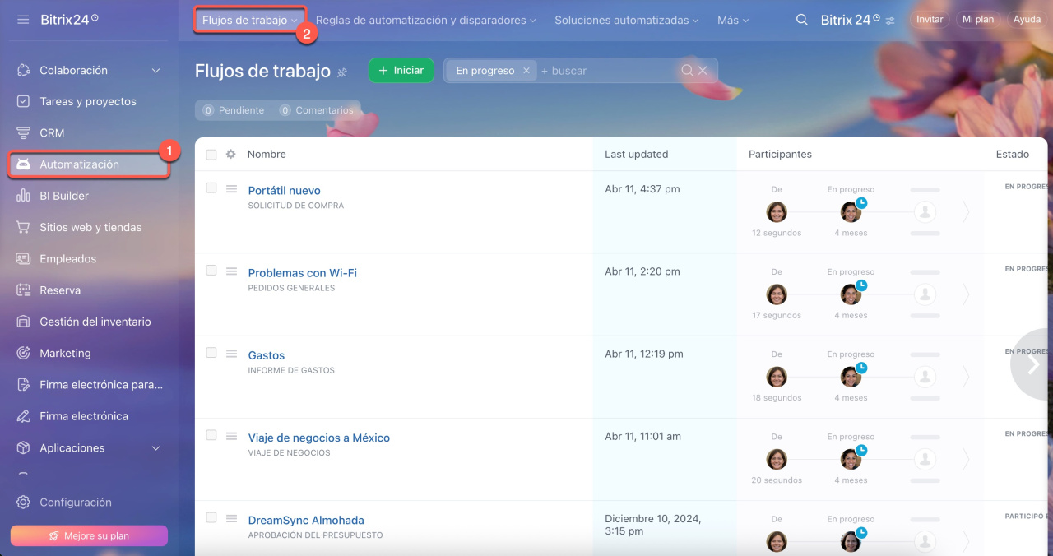Viewport: 1053px width, 556px height.
Task: Open the Marketing target icon
Action: pyautogui.click(x=24, y=353)
